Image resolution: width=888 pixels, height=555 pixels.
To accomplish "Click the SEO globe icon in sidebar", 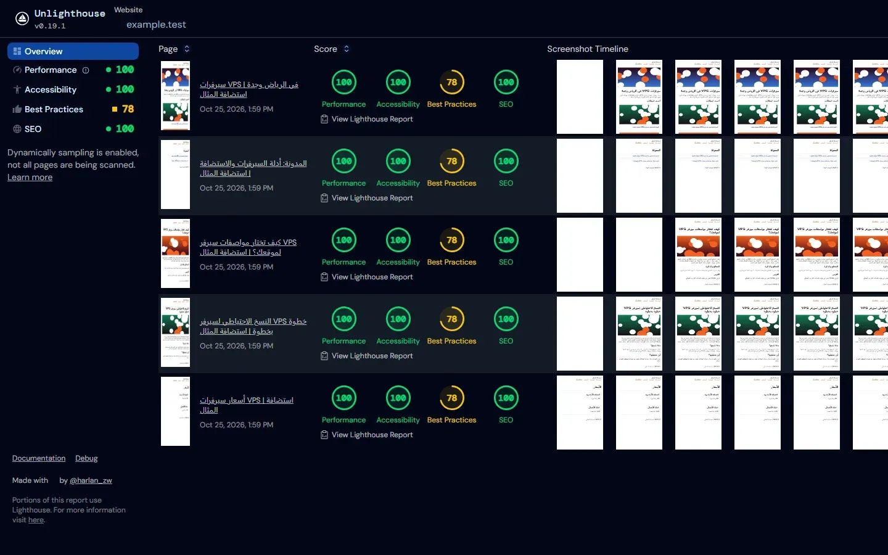I will pyautogui.click(x=17, y=129).
